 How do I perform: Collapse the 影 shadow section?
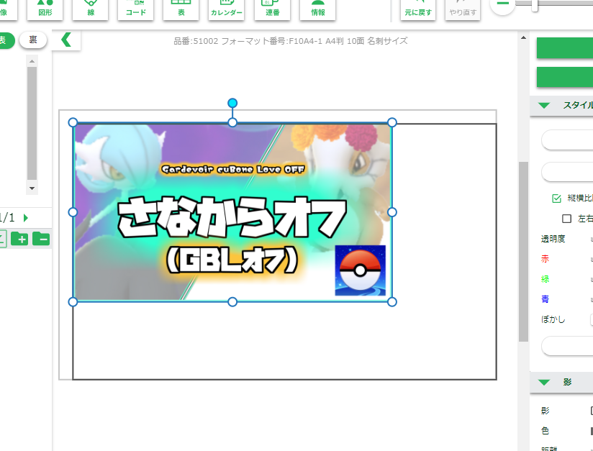544,382
